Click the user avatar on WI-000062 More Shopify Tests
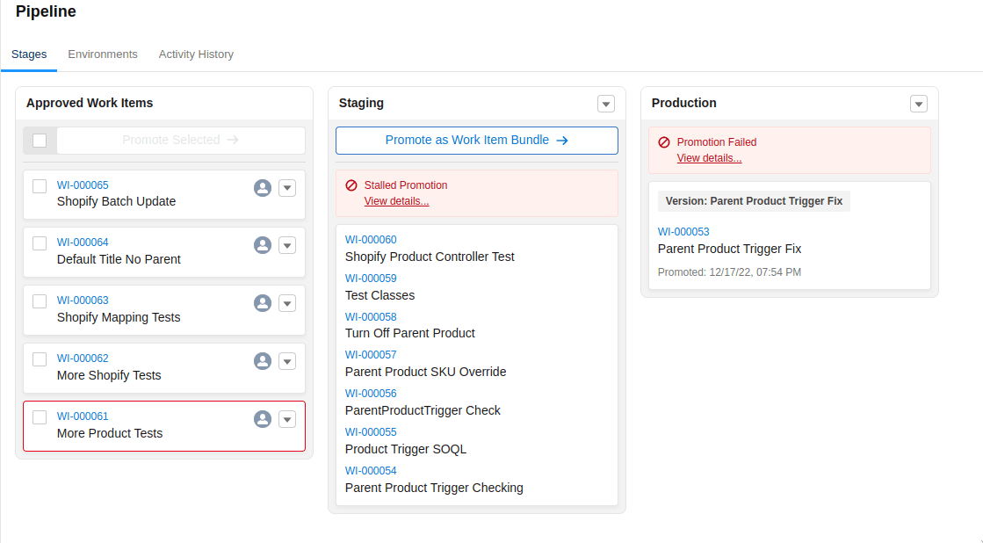983x543 pixels. [262, 361]
